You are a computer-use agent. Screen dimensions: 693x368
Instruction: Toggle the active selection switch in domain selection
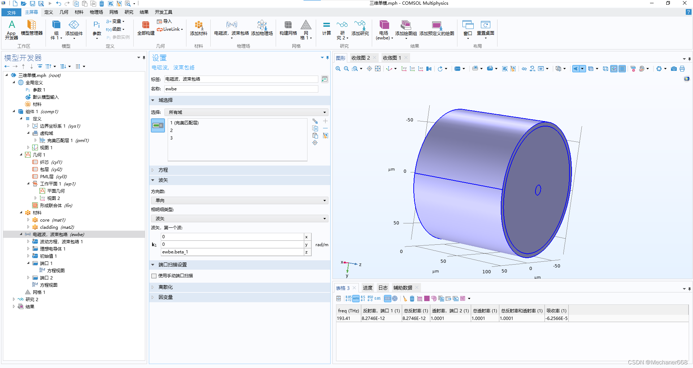158,125
